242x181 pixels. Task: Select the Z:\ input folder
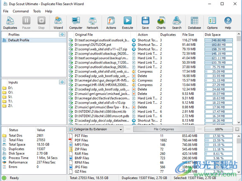(x=8, y=106)
